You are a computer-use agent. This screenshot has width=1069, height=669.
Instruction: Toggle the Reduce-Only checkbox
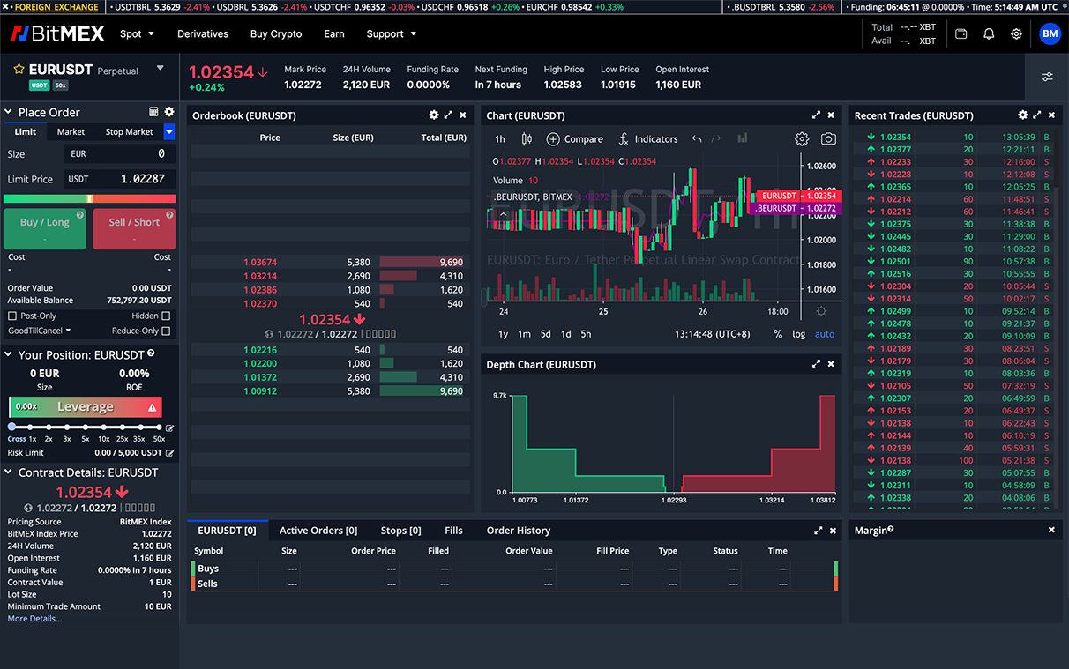165,331
